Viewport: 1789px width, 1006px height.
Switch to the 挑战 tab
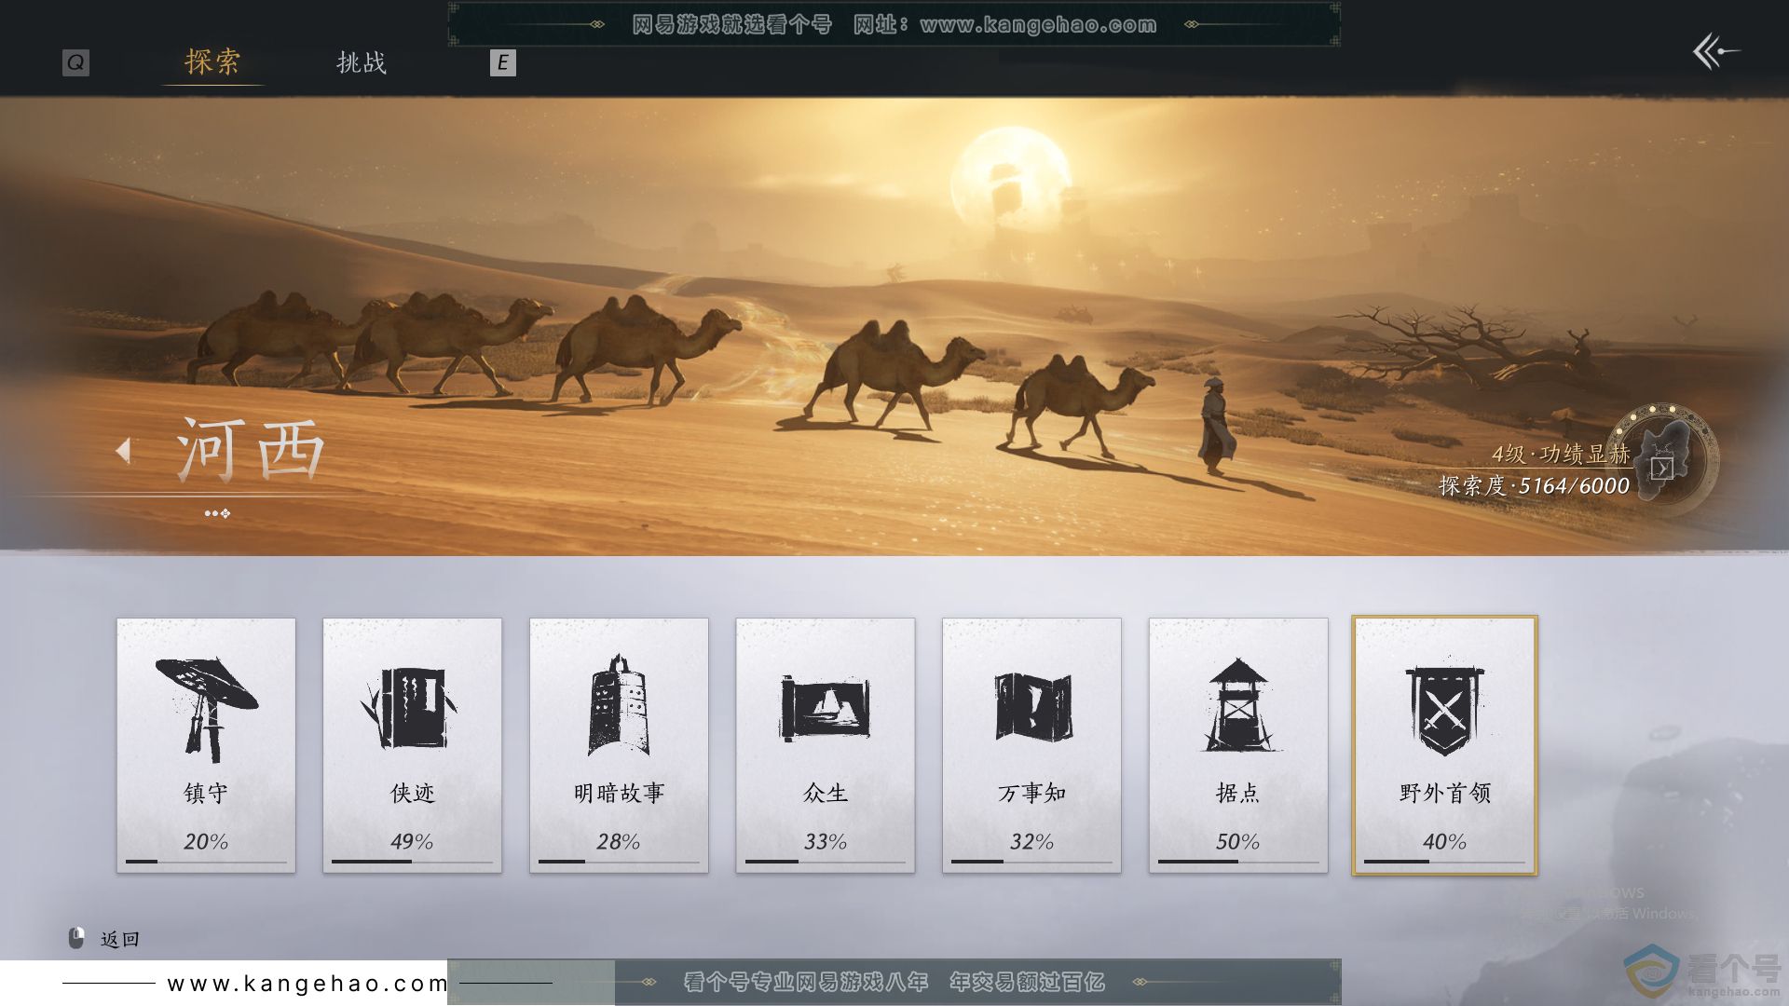(x=361, y=62)
